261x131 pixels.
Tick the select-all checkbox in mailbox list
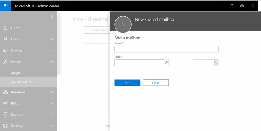tap(88, 40)
